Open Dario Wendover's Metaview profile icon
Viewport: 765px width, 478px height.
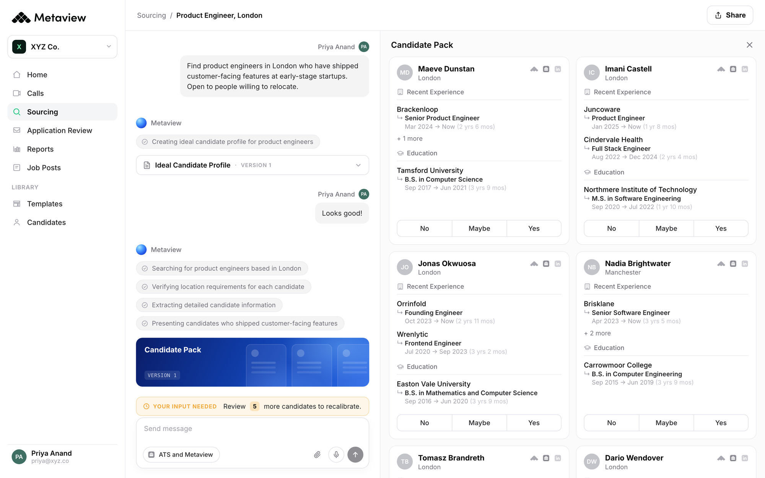tap(721, 458)
